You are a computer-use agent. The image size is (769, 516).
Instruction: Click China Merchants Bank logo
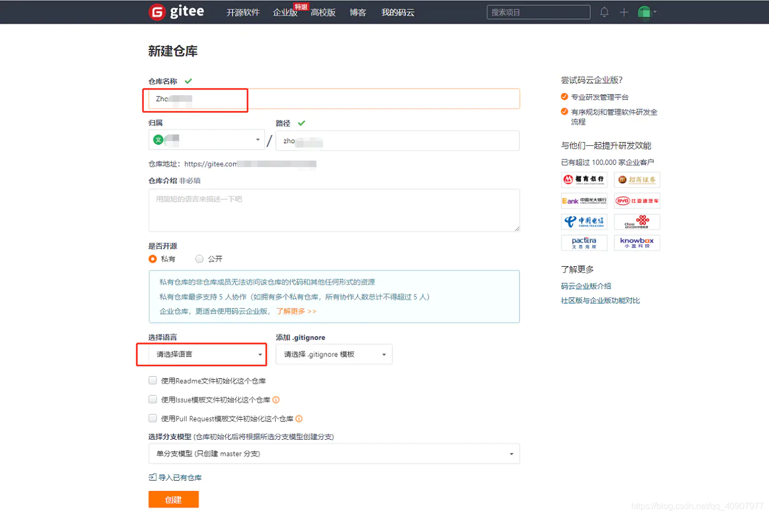[x=584, y=180]
